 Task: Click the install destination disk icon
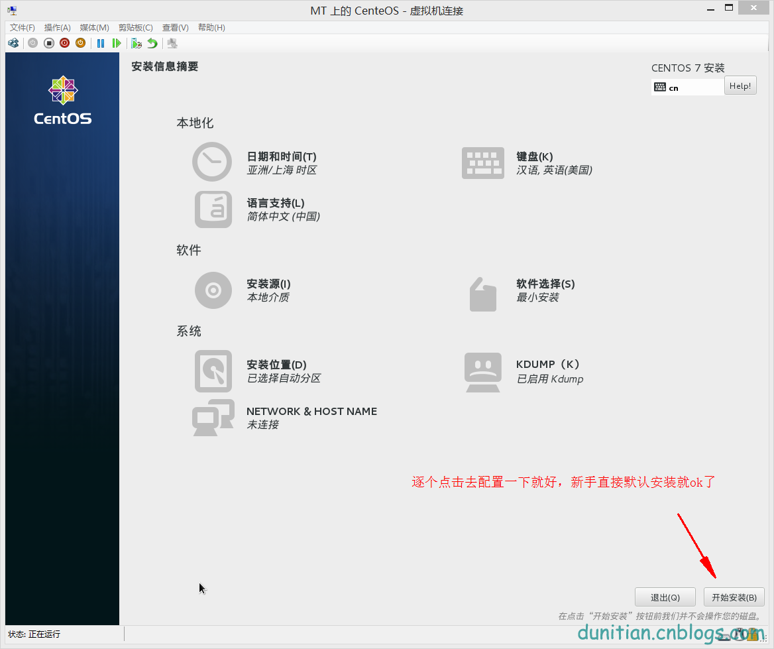pyautogui.click(x=213, y=371)
